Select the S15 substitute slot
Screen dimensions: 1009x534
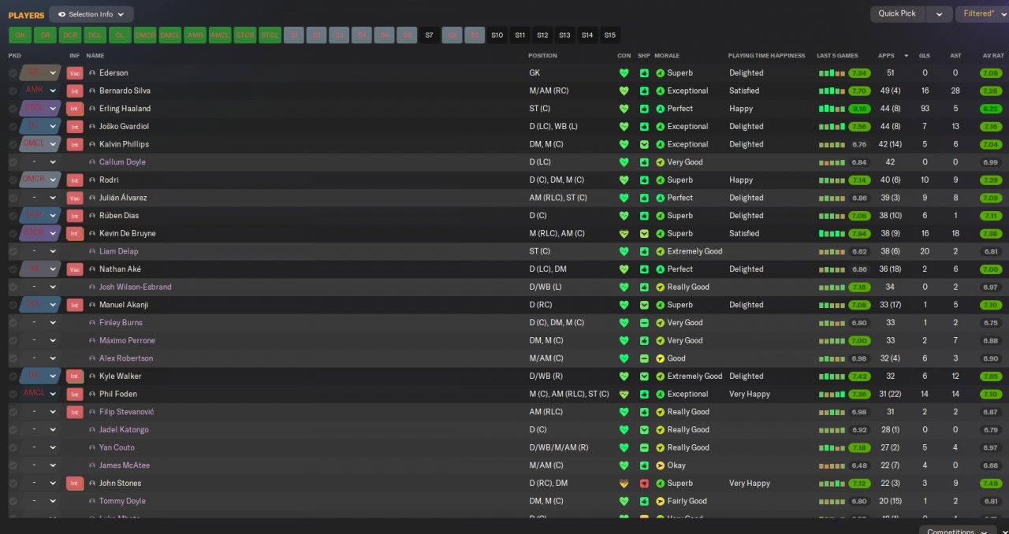coord(609,35)
